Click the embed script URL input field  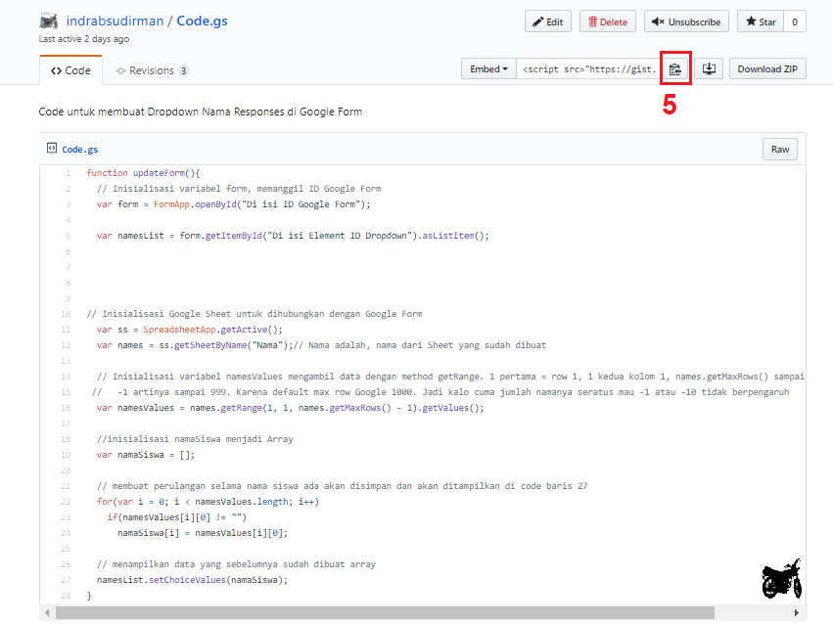pyautogui.click(x=587, y=69)
